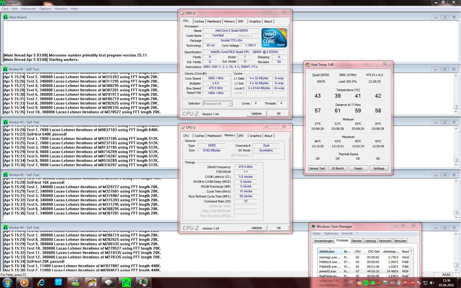Click the Worker #2 Self-Test window icon

pyautogui.click(x=5, y=122)
